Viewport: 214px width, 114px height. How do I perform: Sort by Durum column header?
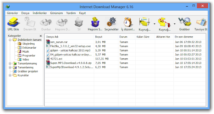pyautogui.click(x=127, y=37)
